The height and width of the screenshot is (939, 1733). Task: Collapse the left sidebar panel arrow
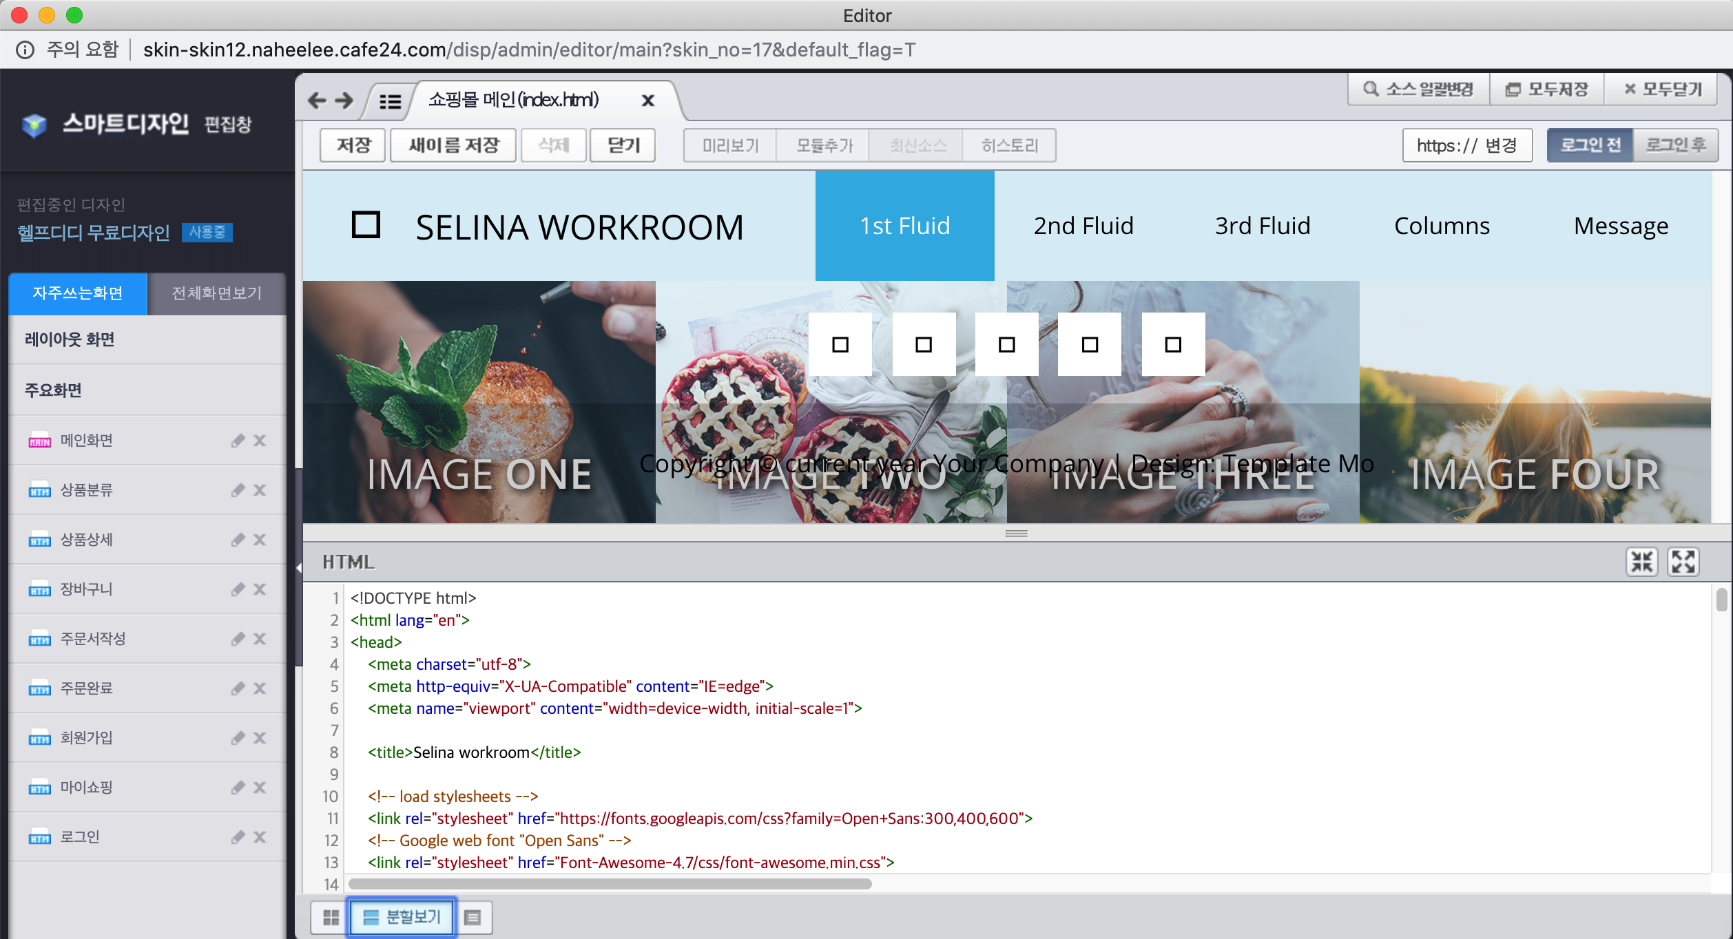(x=299, y=568)
